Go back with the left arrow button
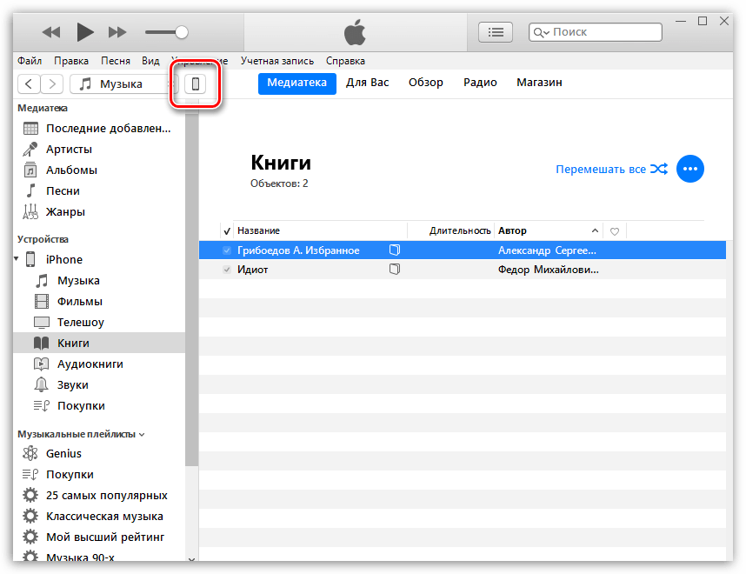The image size is (746, 574). (29, 84)
